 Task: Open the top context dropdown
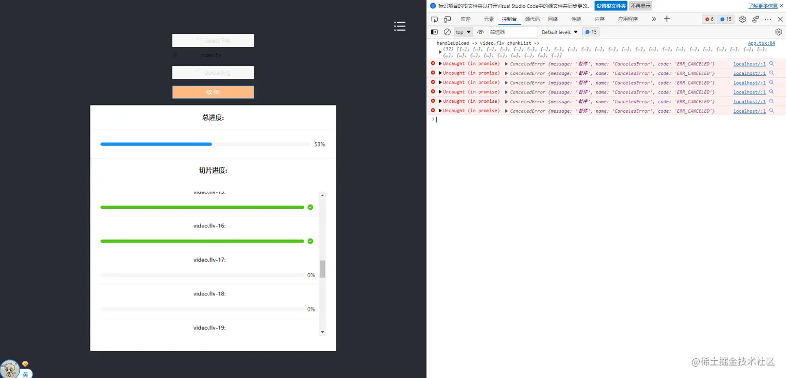point(463,32)
